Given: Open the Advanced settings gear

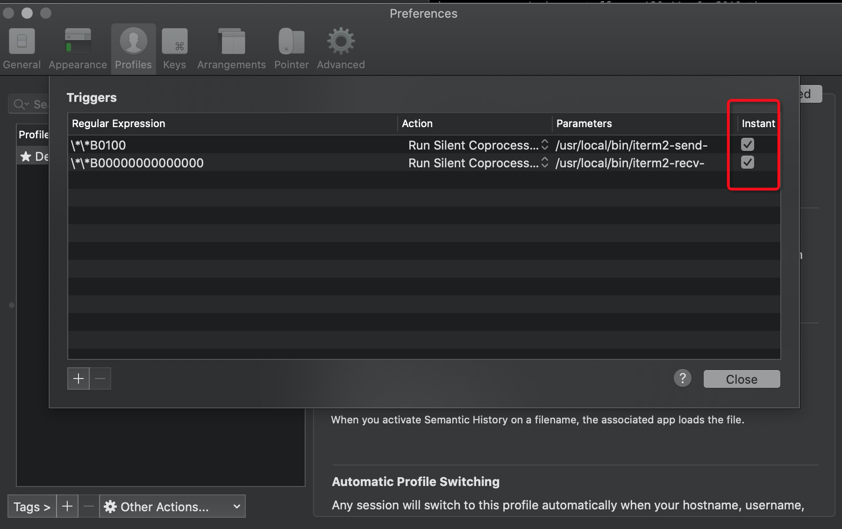Looking at the screenshot, I should click(x=341, y=49).
